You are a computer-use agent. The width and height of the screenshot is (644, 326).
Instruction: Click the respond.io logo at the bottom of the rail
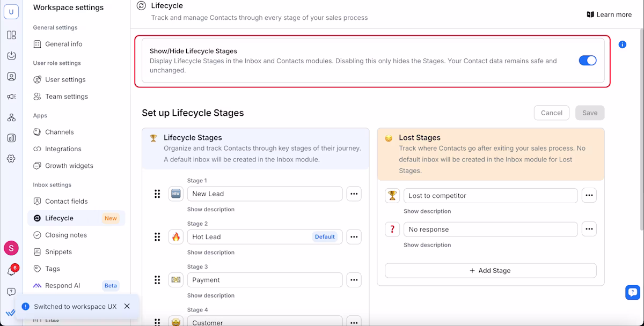(10, 313)
